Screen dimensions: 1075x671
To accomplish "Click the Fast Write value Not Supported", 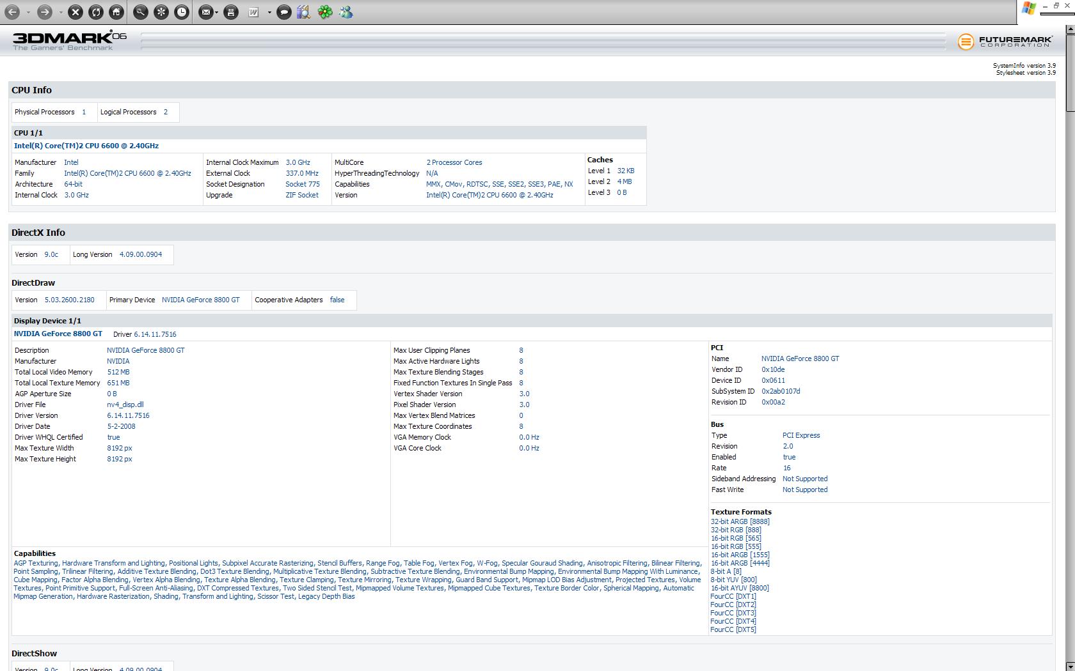I will click(805, 490).
